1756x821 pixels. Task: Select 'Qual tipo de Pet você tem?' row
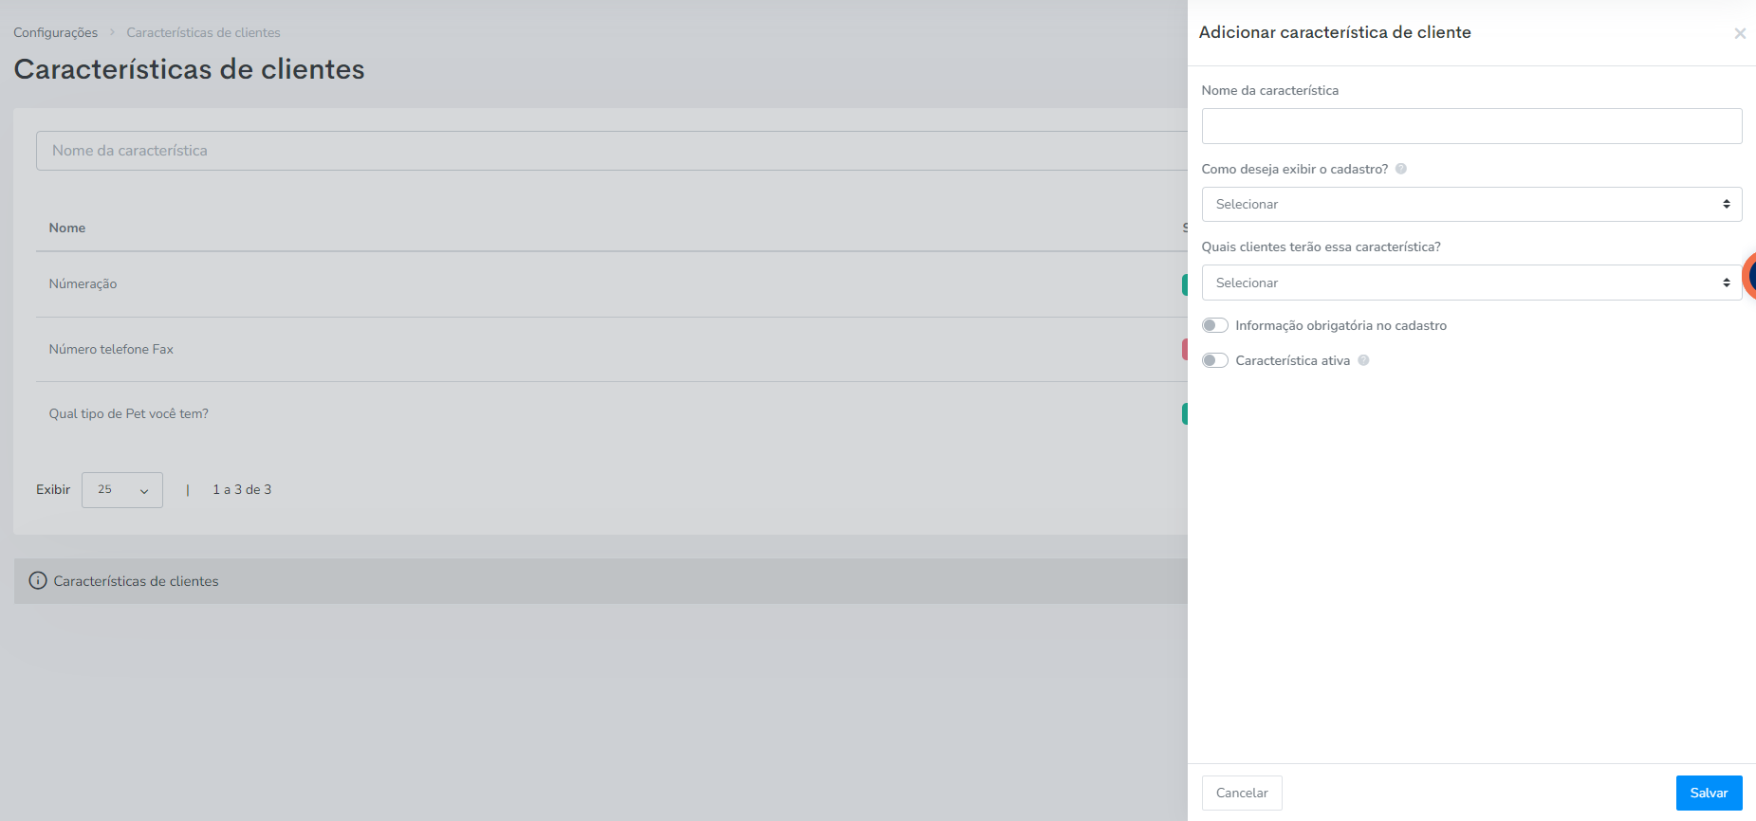coord(612,414)
